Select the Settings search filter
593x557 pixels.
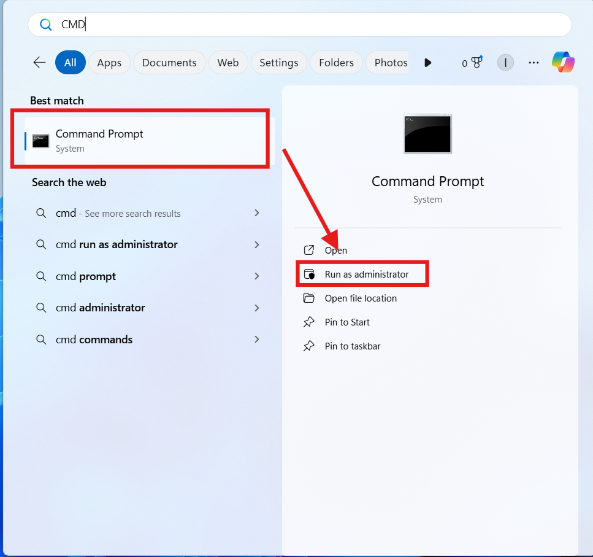coord(278,62)
